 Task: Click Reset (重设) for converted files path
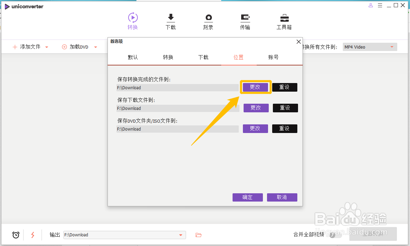click(x=285, y=87)
